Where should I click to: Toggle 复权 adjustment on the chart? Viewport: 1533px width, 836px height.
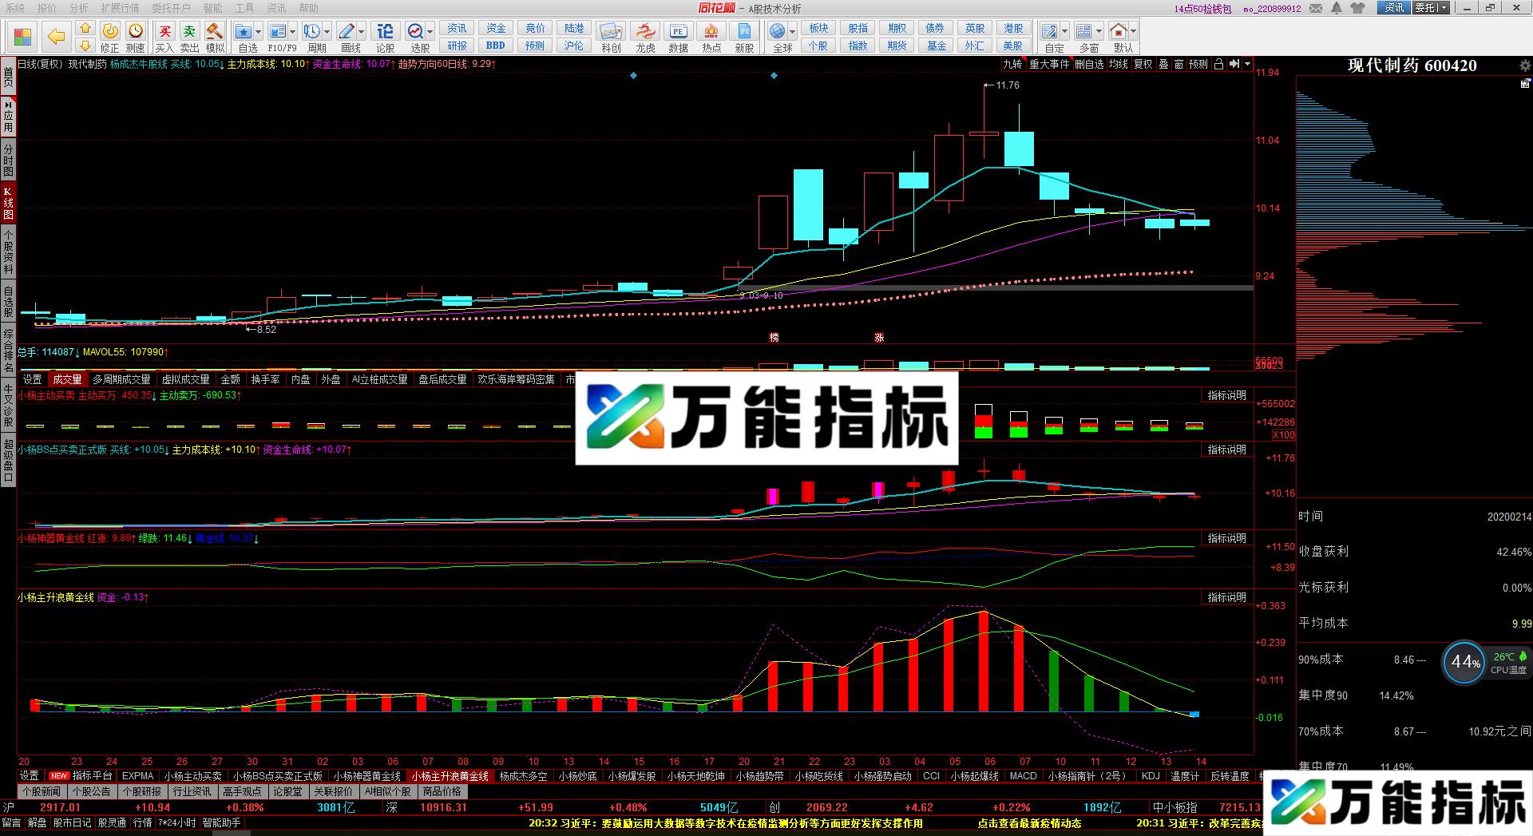[1143, 64]
